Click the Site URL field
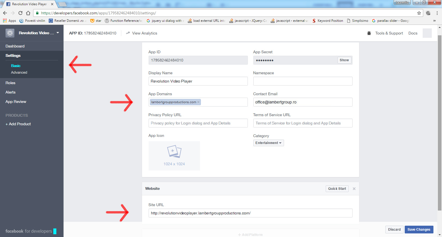This screenshot has width=442, height=237. point(250,213)
